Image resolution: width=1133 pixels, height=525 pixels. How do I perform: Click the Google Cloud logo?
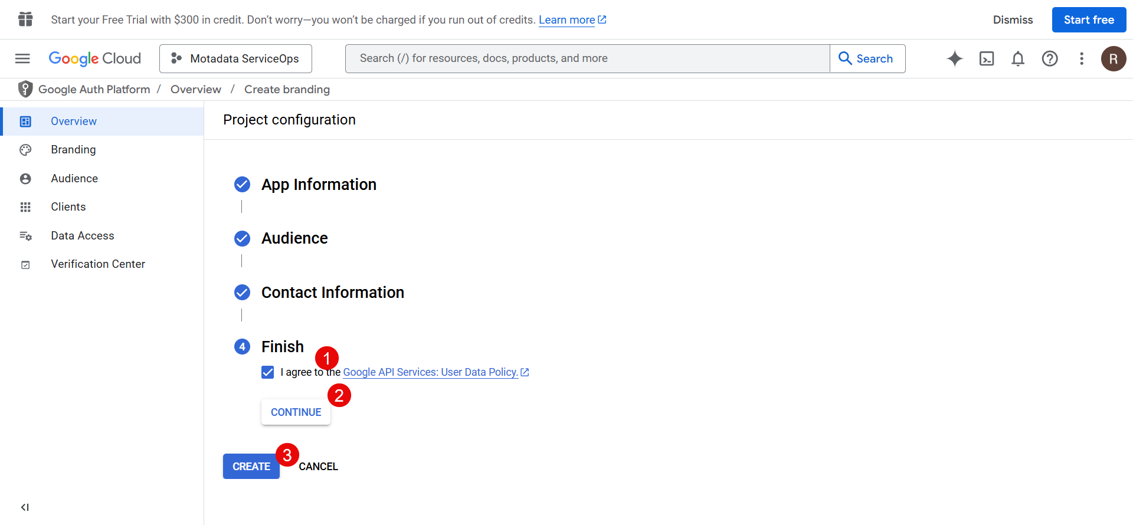(95, 58)
